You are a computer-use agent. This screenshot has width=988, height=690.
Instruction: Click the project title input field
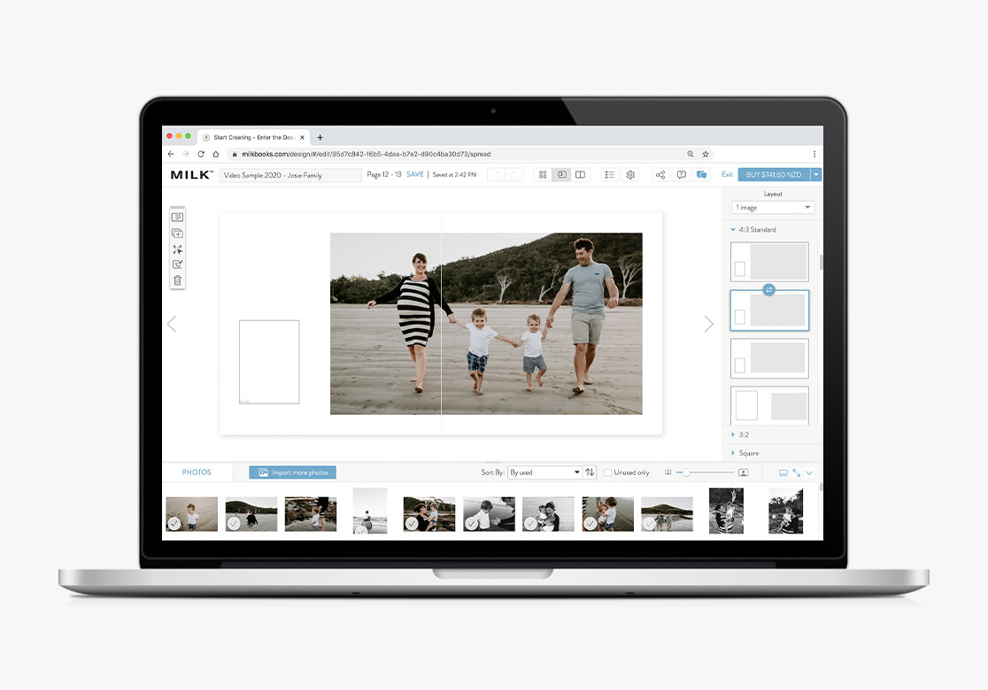[290, 175]
